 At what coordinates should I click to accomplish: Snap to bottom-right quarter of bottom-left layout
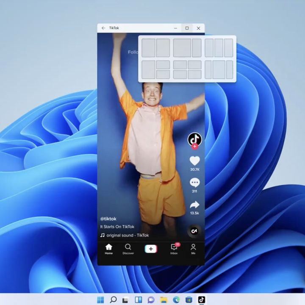[163, 75]
